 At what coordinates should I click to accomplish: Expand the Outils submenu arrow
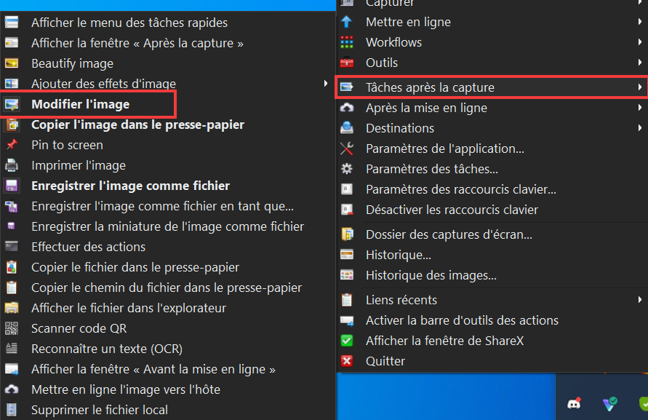640,62
